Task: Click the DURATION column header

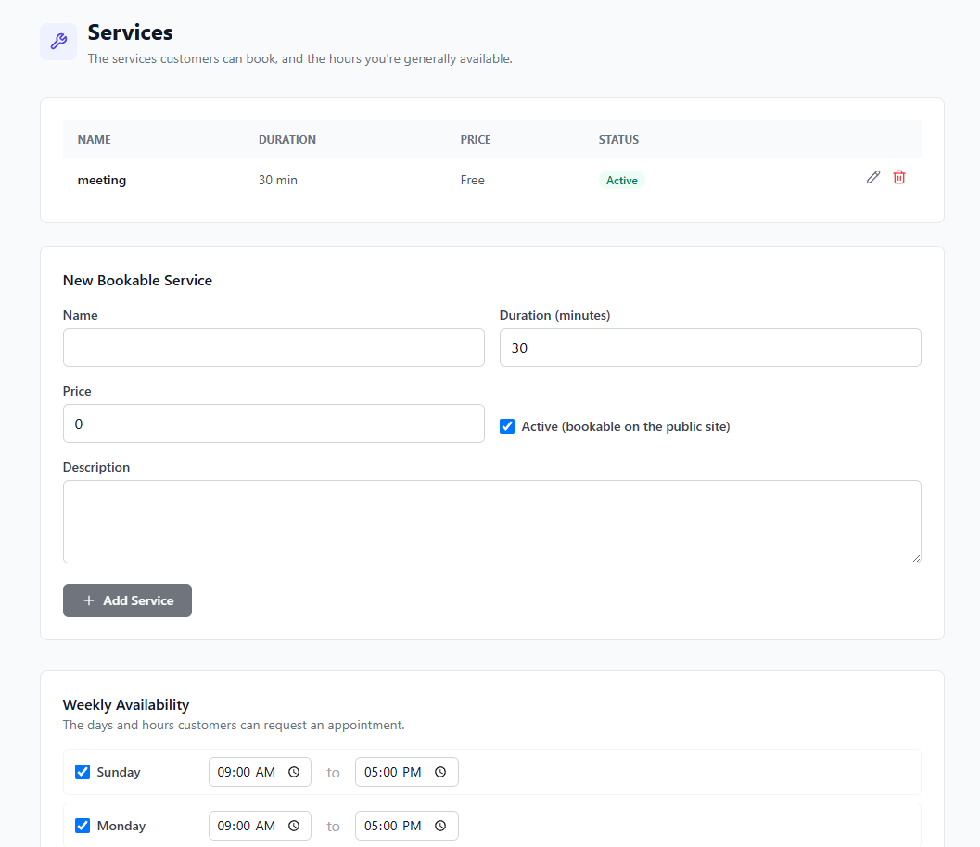Action: pyautogui.click(x=287, y=139)
